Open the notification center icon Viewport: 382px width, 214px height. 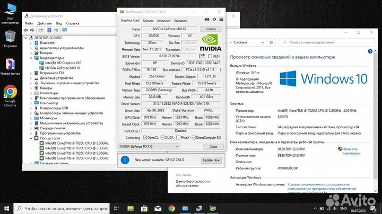tap(373, 208)
